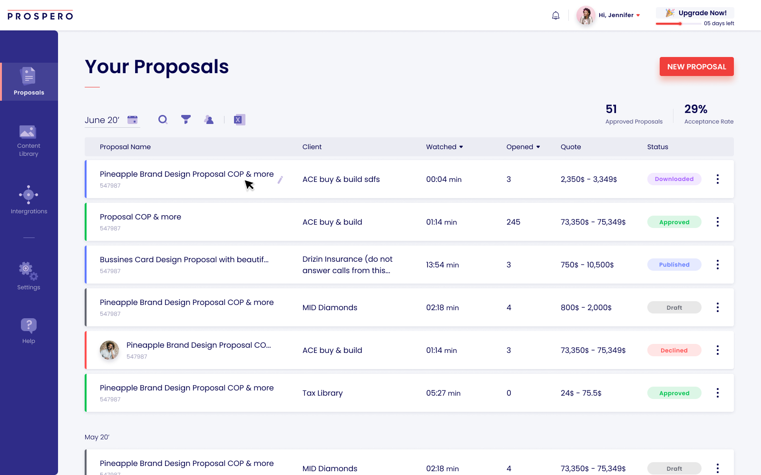This screenshot has height=475, width=761.
Task: Export proposals with the Excel icon
Action: pos(239,120)
